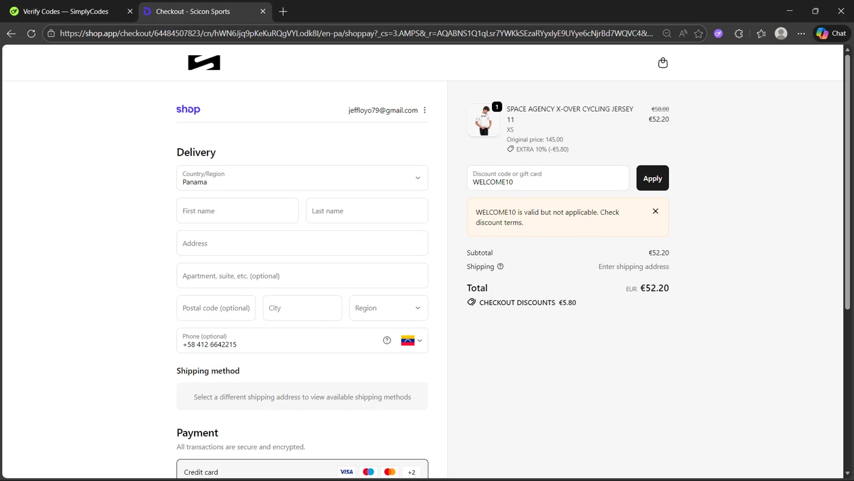Open browser settings and more menu
This screenshot has height=481, width=854.
coord(801,34)
